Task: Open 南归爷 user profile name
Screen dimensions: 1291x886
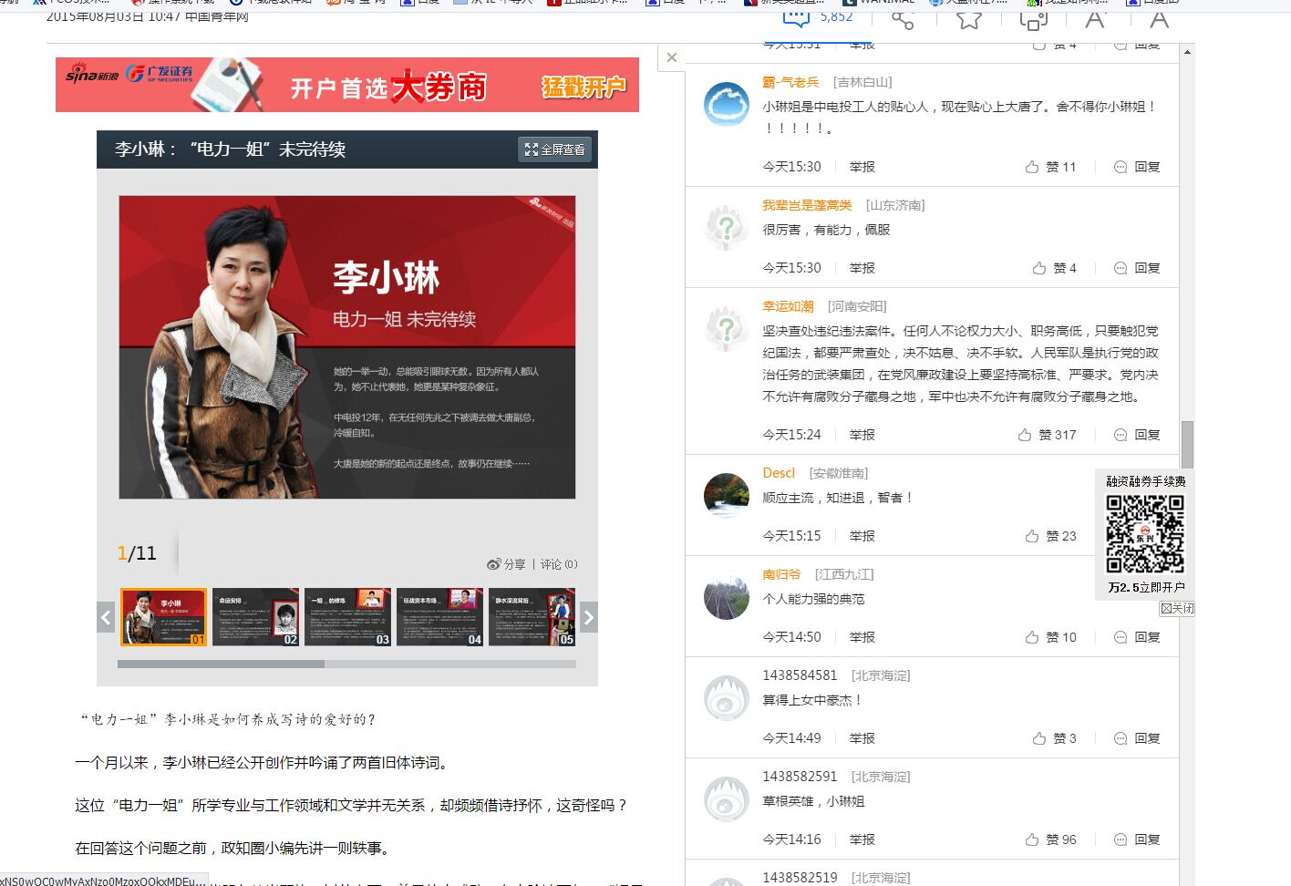Action: (781, 574)
